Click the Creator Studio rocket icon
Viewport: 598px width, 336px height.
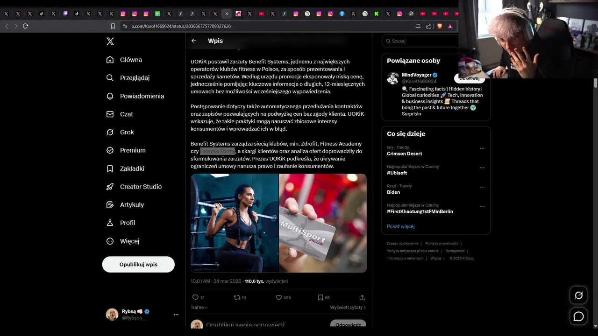point(110,187)
